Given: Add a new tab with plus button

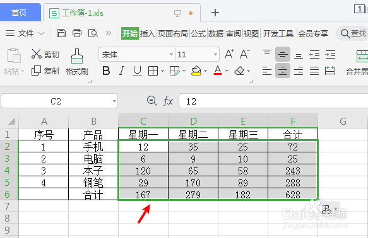Looking at the screenshot, I should 215,13.
